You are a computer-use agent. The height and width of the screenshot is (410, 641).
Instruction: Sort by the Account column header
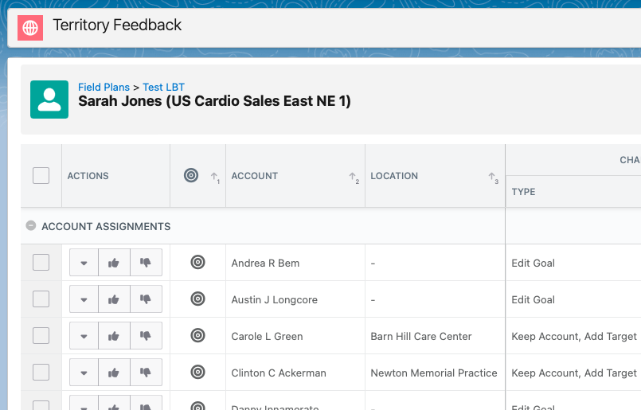coord(255,176)
